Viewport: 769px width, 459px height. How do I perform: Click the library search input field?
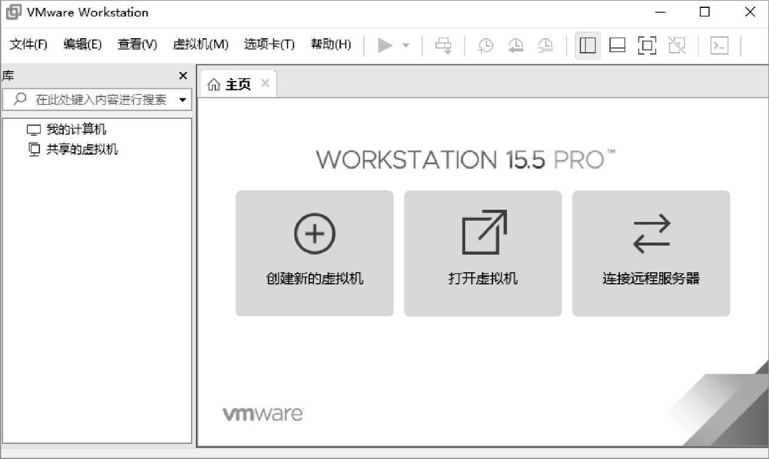point(97,99)
